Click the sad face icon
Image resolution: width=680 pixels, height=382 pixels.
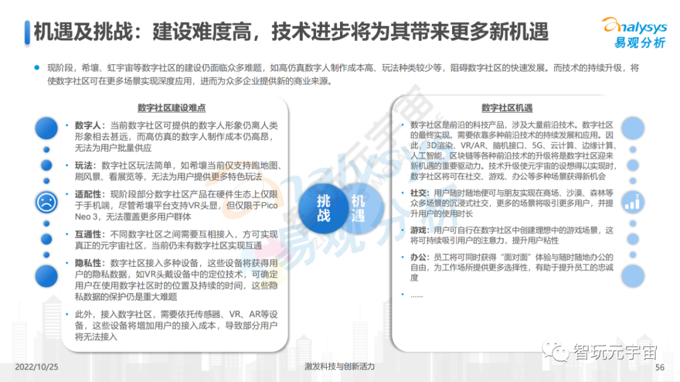point(47,202)
